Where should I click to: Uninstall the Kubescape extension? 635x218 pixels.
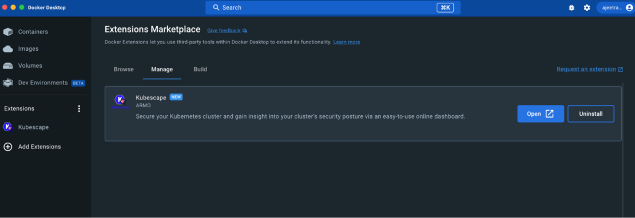(591, 114)
